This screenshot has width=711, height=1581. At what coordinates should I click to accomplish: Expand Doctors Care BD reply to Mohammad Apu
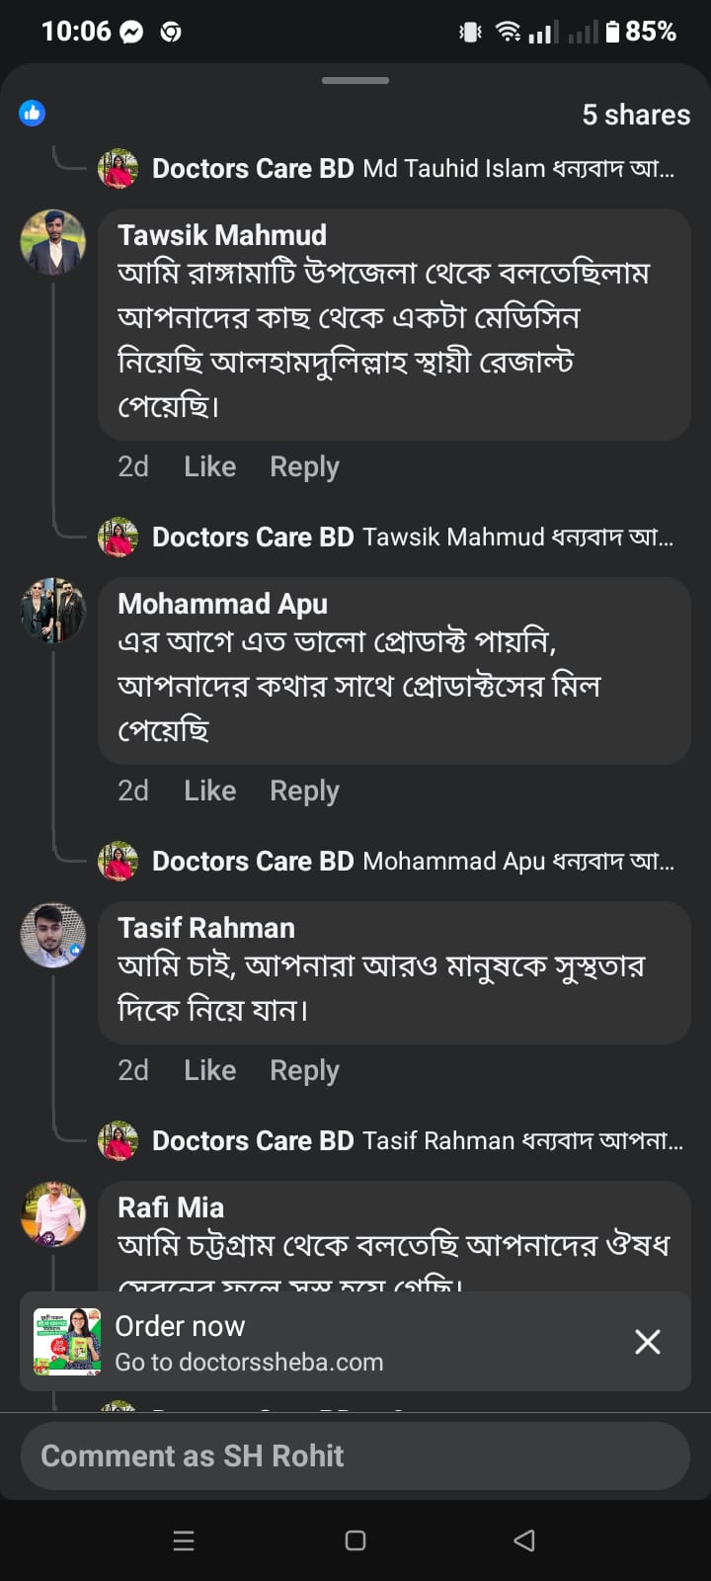click(x=413, y=862)
